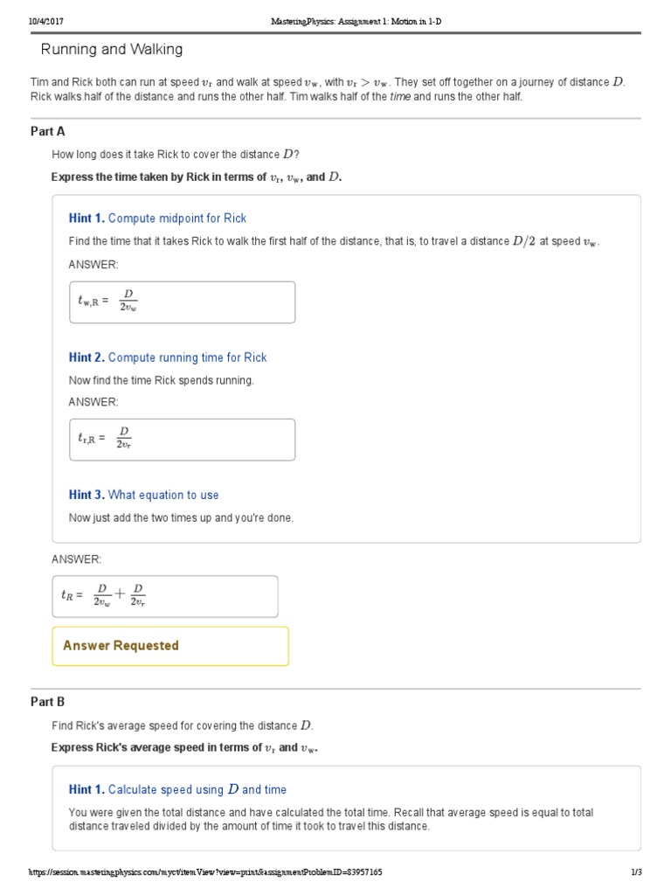671x895 pixels.
Task: Click the Running and Walking title
Action: click(112, 50)
